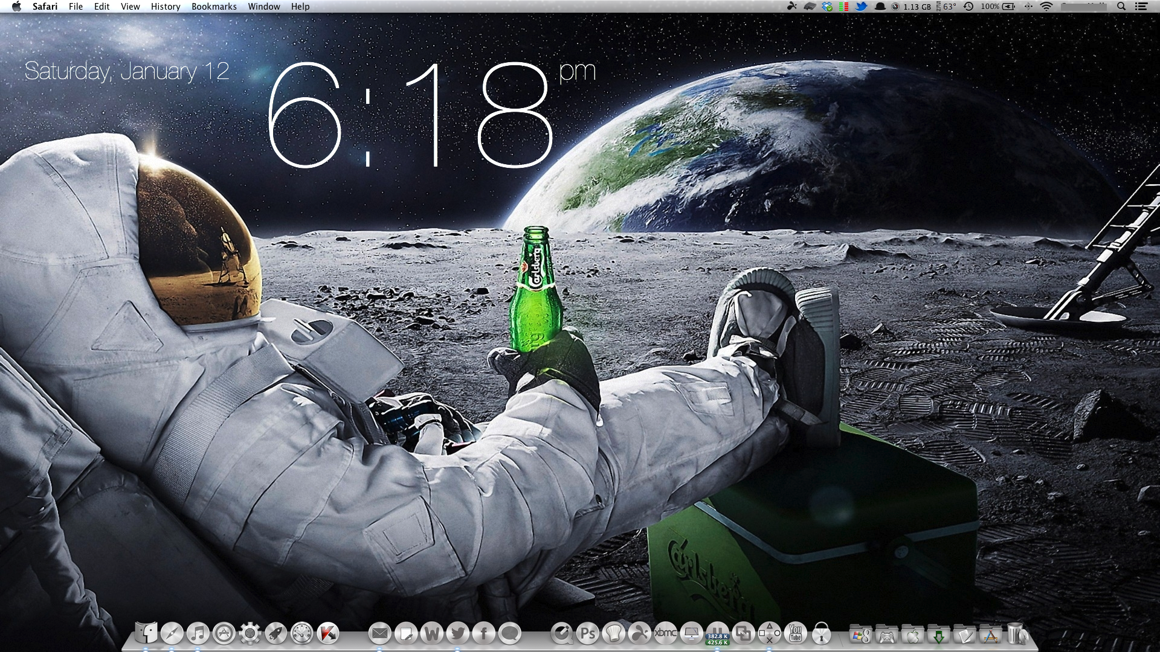Click red green activity bars menu icon

[x=844, y=7]
